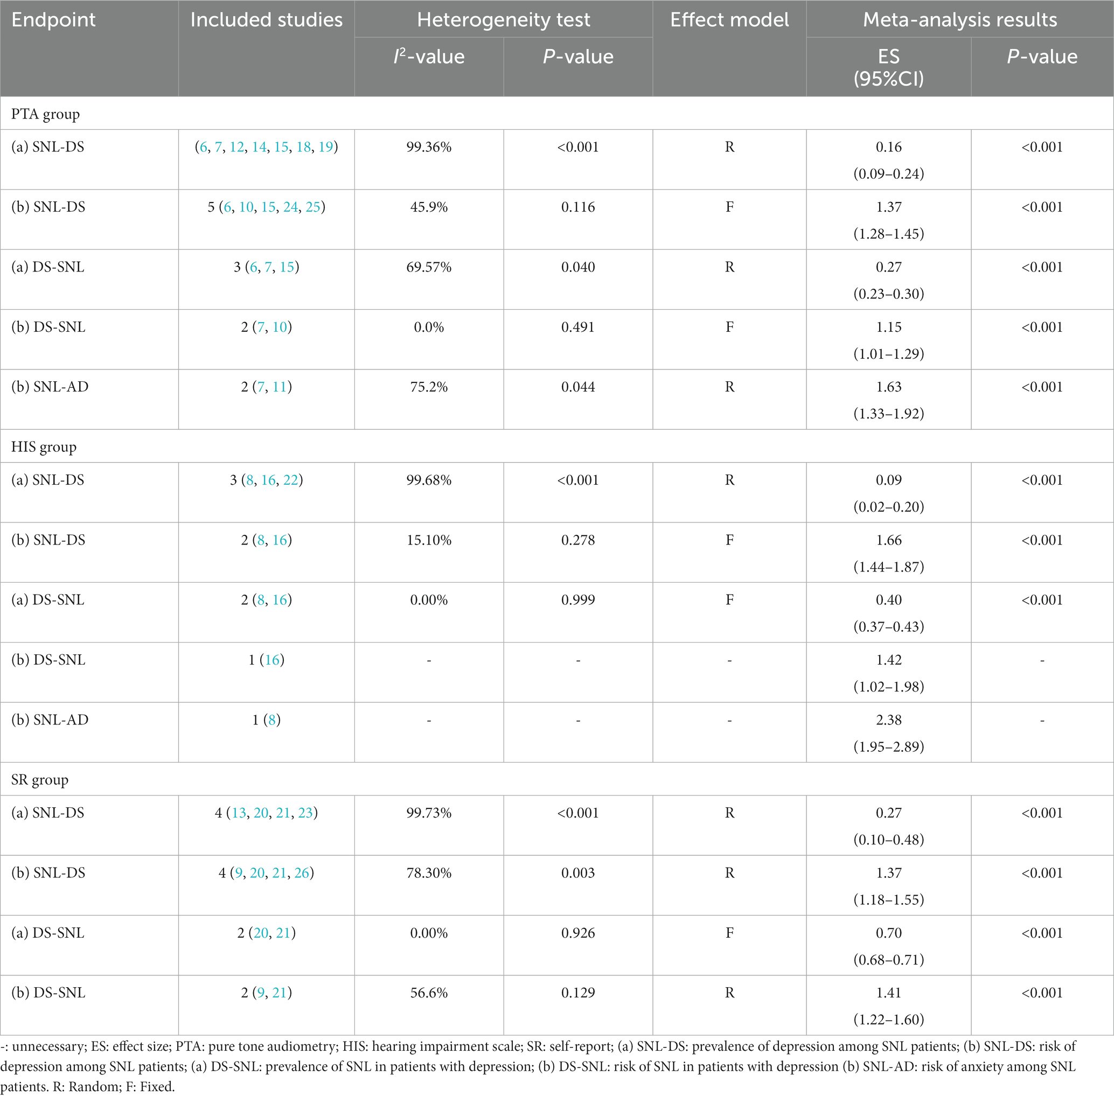Open reference 12 in PTA (a) SNL-DS row
The image size is (1114, 1096).
click(236, 148)
